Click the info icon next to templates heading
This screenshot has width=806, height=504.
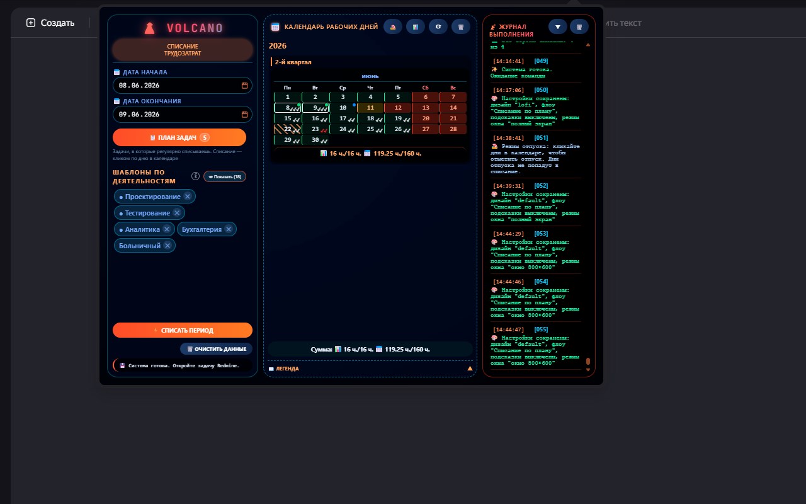coord(195,176)
